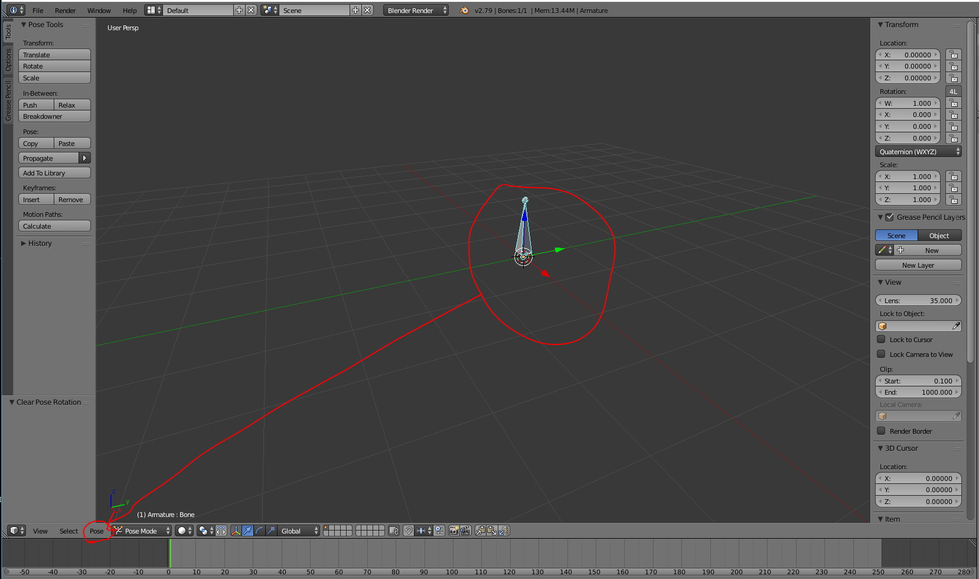This screenshot has height=579, width=979.
Task: Click the OpenGL render camera icon
Action: 454,531
